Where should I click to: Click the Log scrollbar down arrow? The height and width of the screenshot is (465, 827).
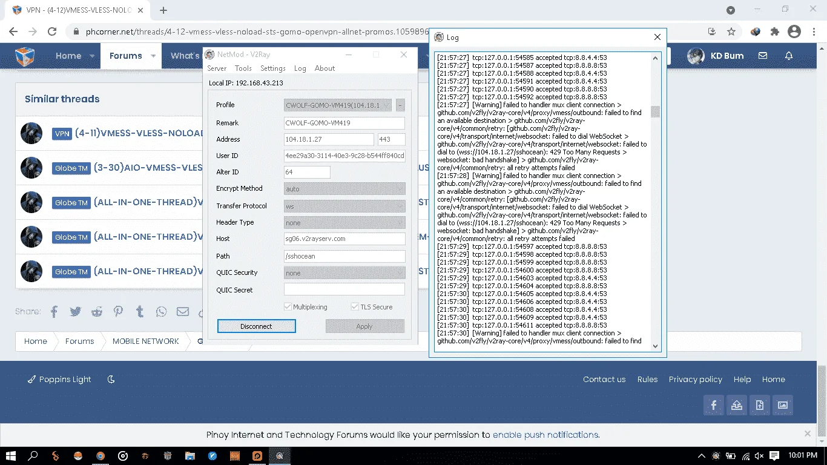tap(655, 346)
